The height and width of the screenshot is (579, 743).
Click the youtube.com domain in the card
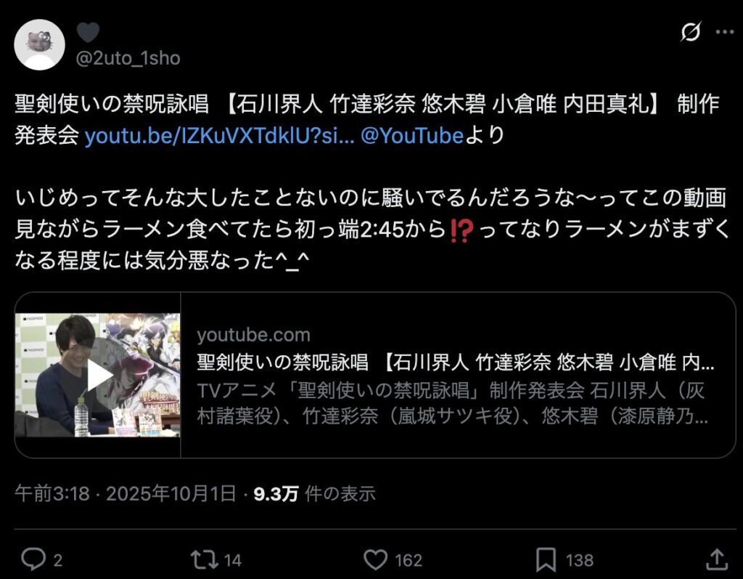coord(253,335)
